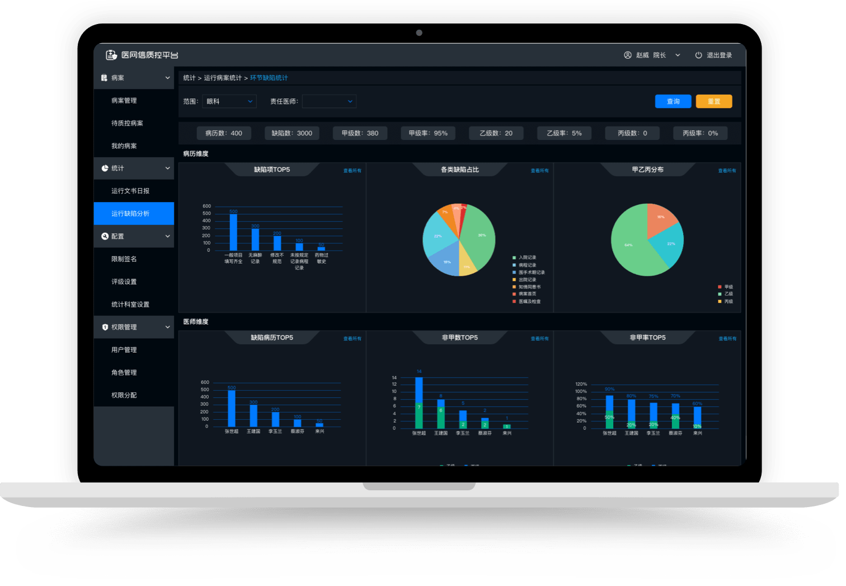Click 张世超's 500 bar in 缺陷病历TOP5

click(x=232, y=409)
